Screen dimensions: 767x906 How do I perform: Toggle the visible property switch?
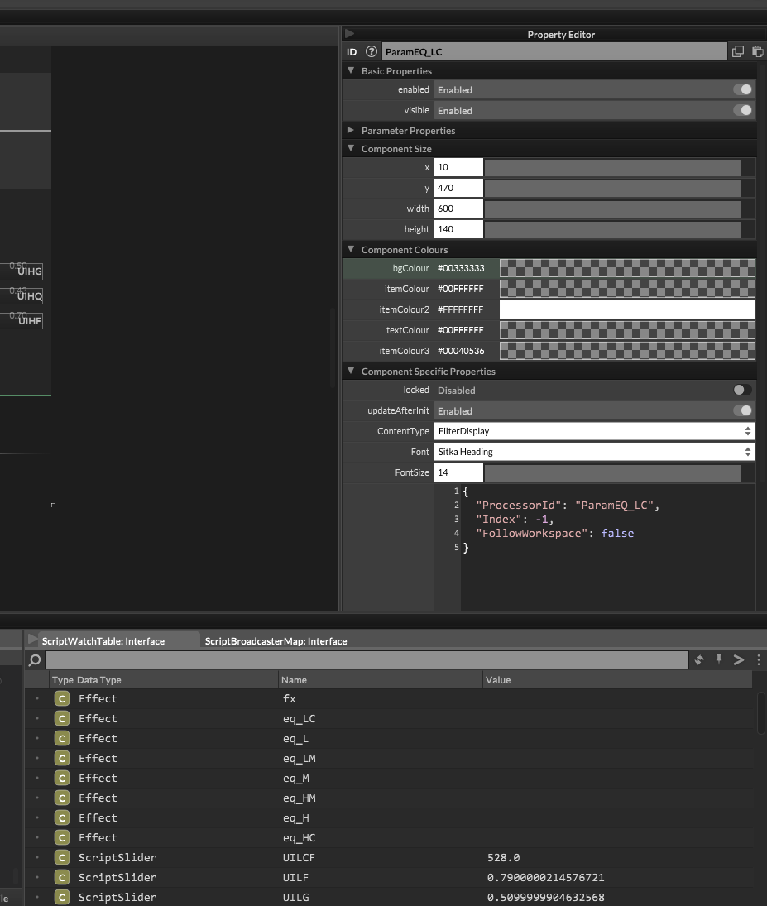click(742, 110)
